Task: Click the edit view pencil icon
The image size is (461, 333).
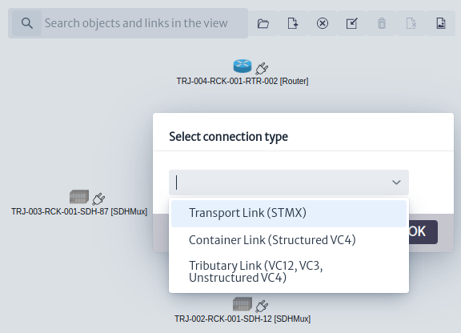Action: (352, 23)
